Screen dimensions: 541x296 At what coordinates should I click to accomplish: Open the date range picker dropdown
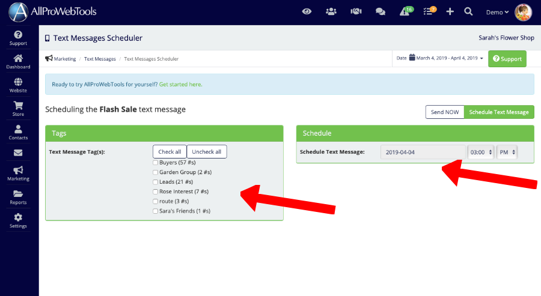pyautogui.click(x=440, y=58)
